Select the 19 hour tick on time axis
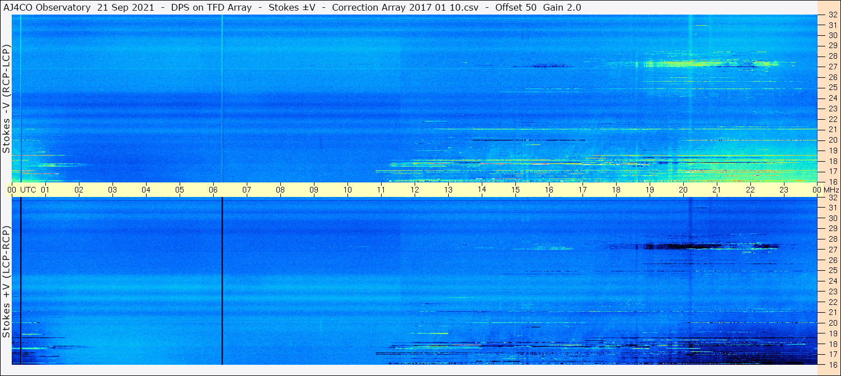This screenshot has width=841, height=376. tap(650, 190)
